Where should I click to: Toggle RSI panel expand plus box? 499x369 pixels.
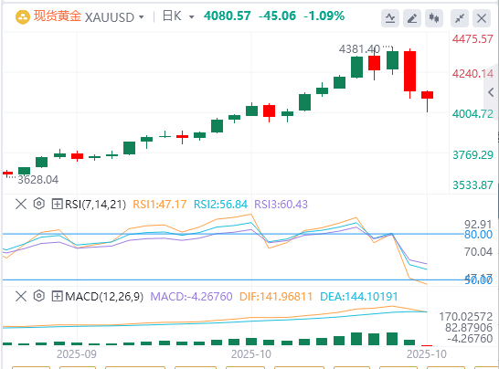coord(57,204)
